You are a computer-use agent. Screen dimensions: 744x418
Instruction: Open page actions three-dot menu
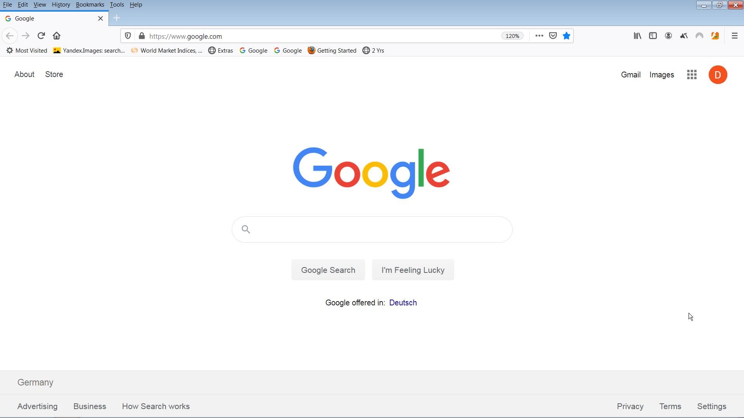[539, 36]
